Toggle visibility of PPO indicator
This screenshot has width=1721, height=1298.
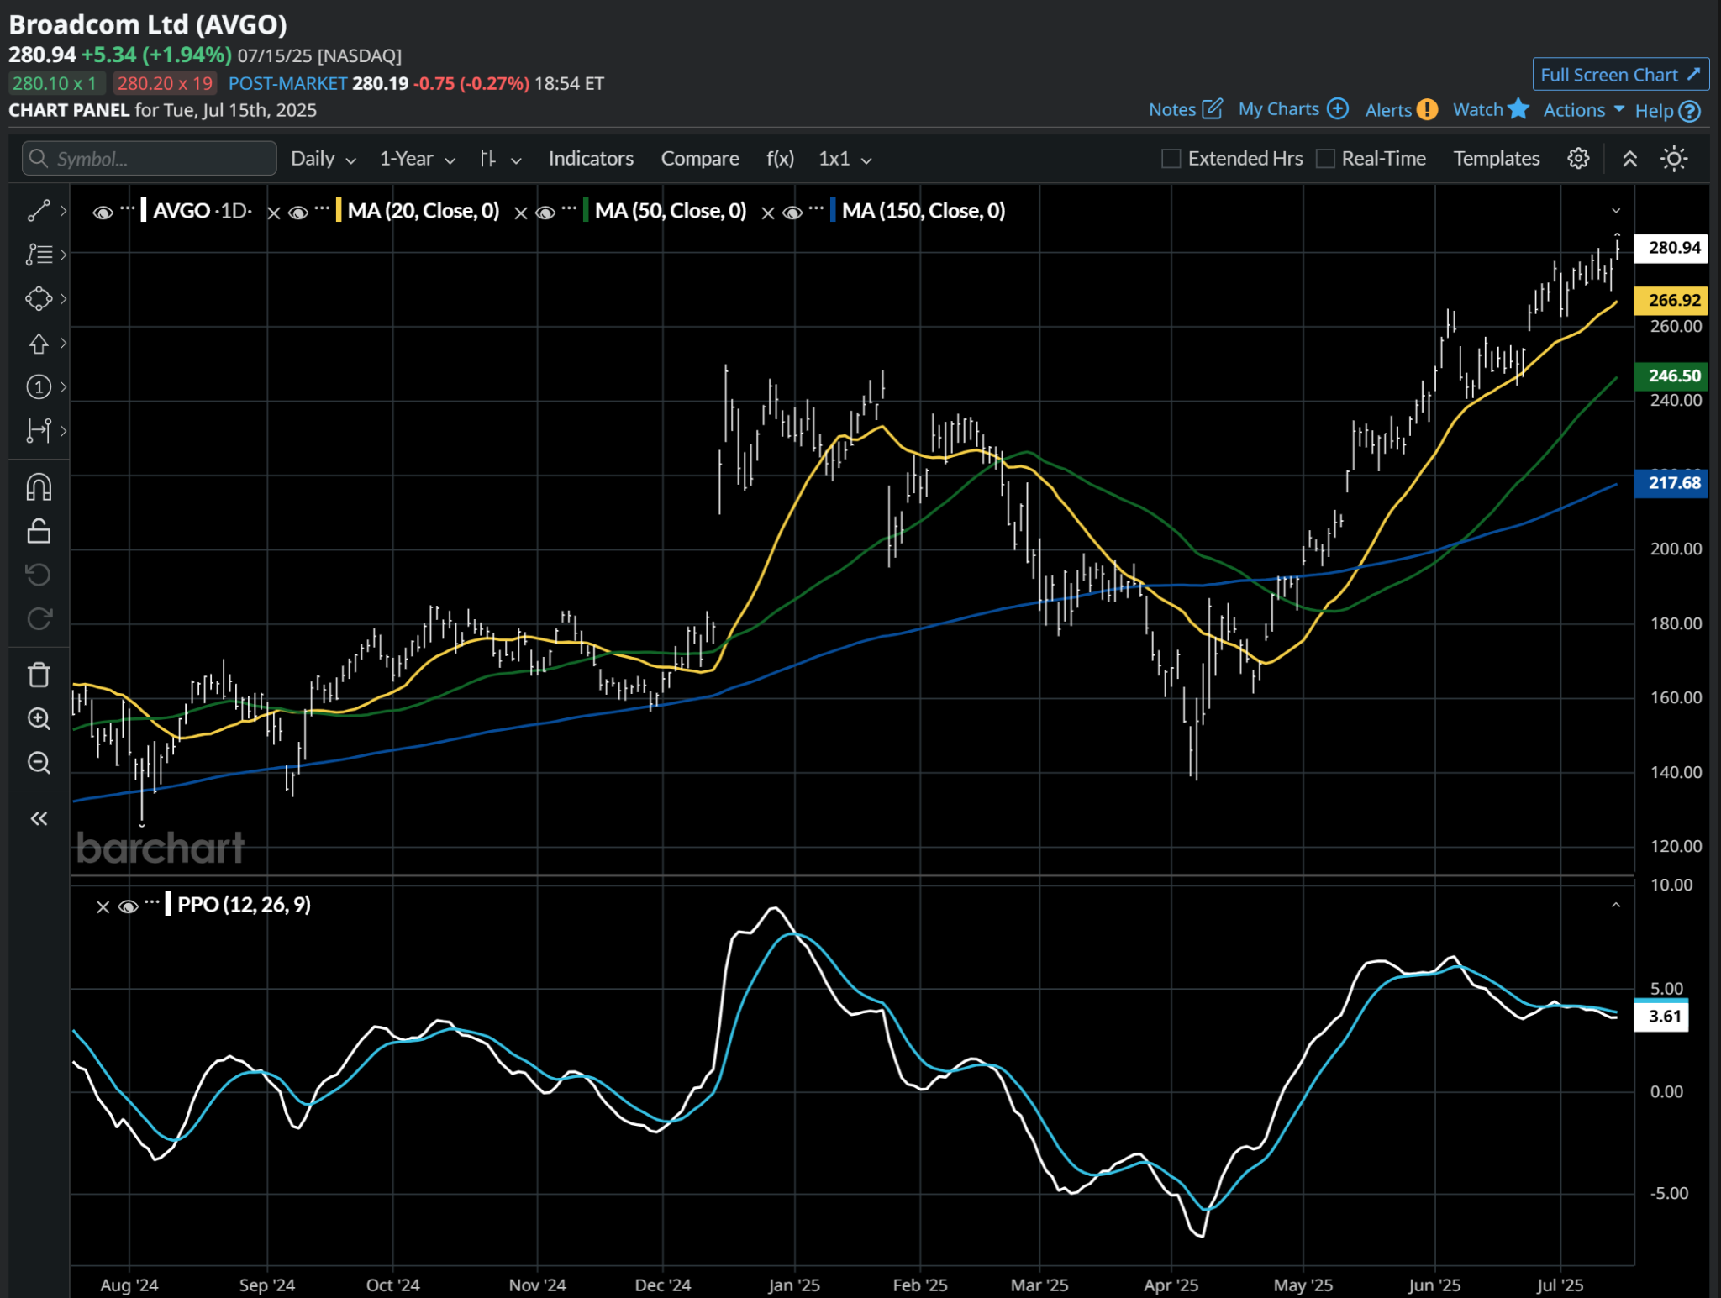pyautogui.click(x=128, y=906)
